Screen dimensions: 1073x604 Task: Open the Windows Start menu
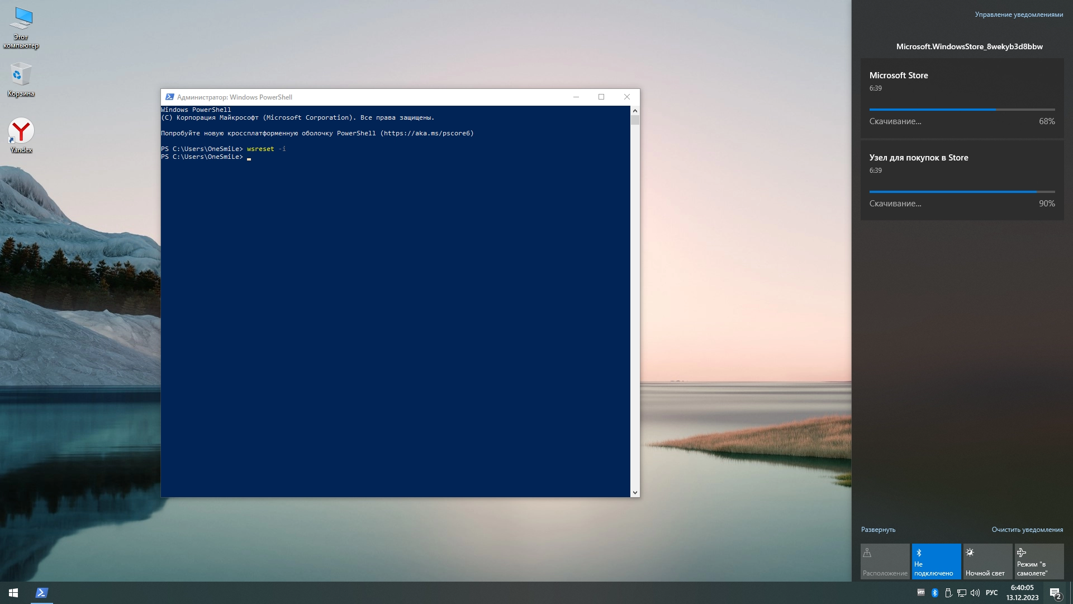(x=13, y=593)
